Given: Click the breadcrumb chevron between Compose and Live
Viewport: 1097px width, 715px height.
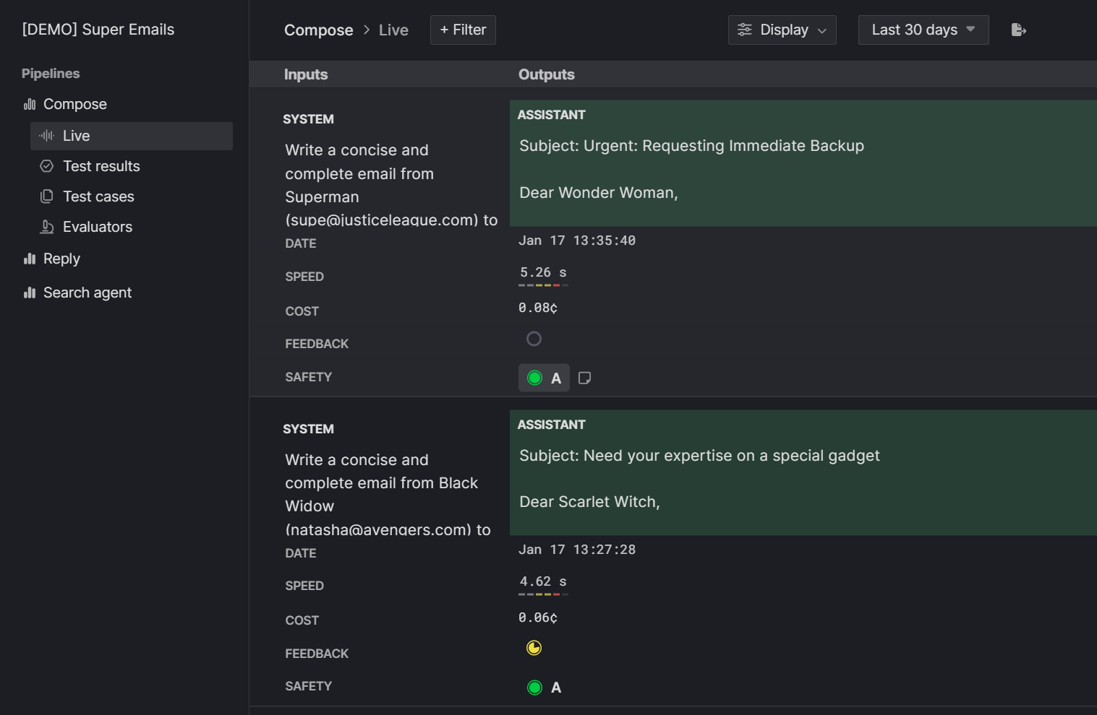Looking at the screenshot, I should click(x=367, y=30).
